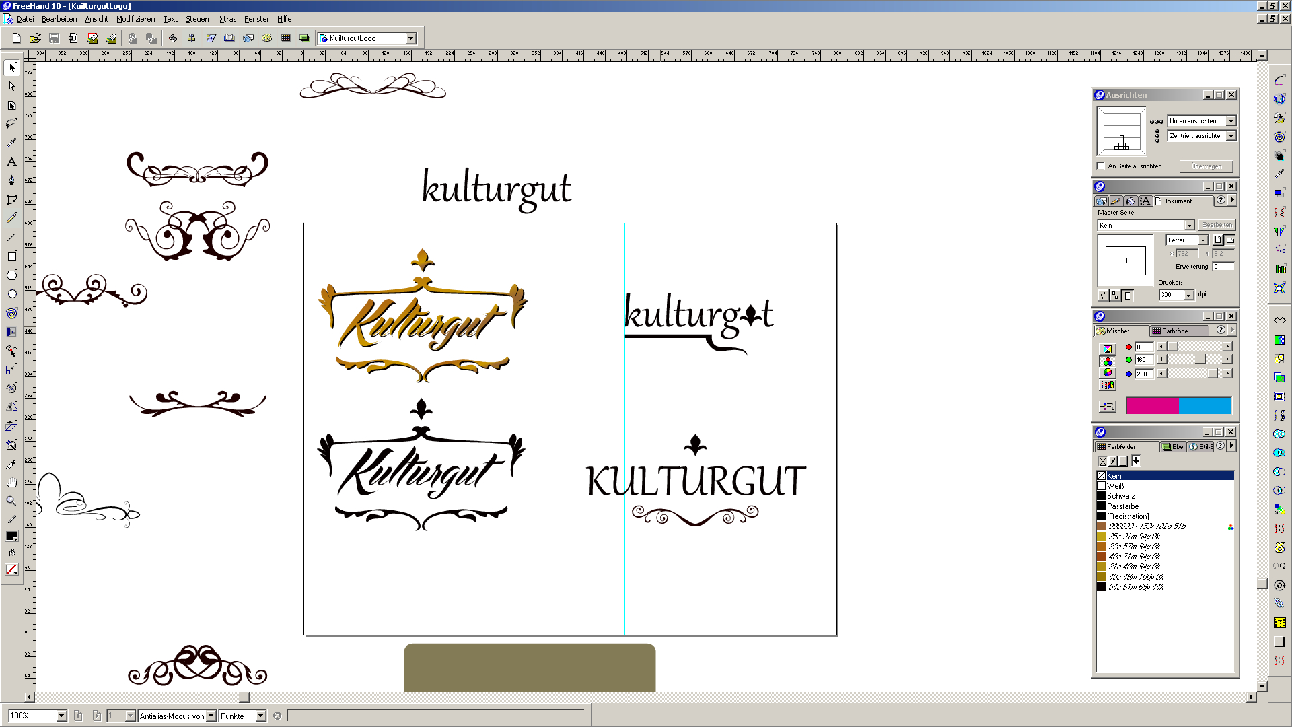Enable the An Seite ausrichten checkbox
The width and height of the screenshot is (1292, 727).
(x=1100, y=166)
